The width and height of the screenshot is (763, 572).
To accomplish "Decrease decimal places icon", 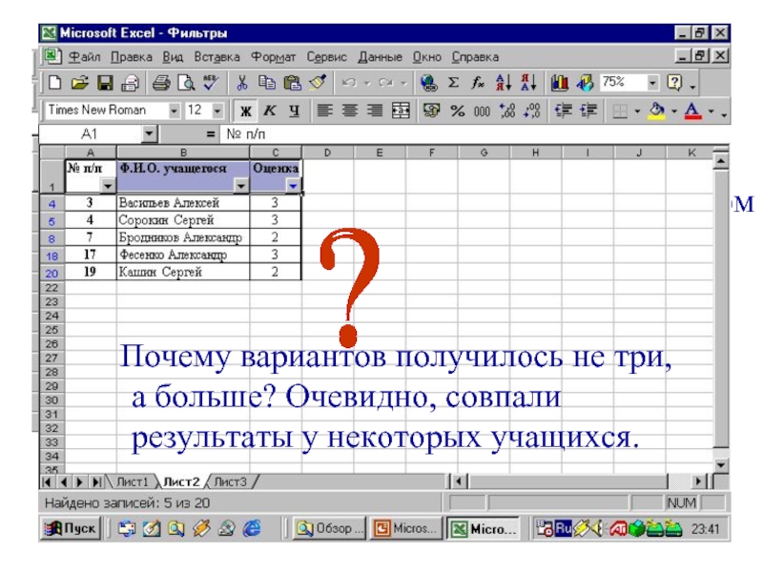I will point(532,111).
